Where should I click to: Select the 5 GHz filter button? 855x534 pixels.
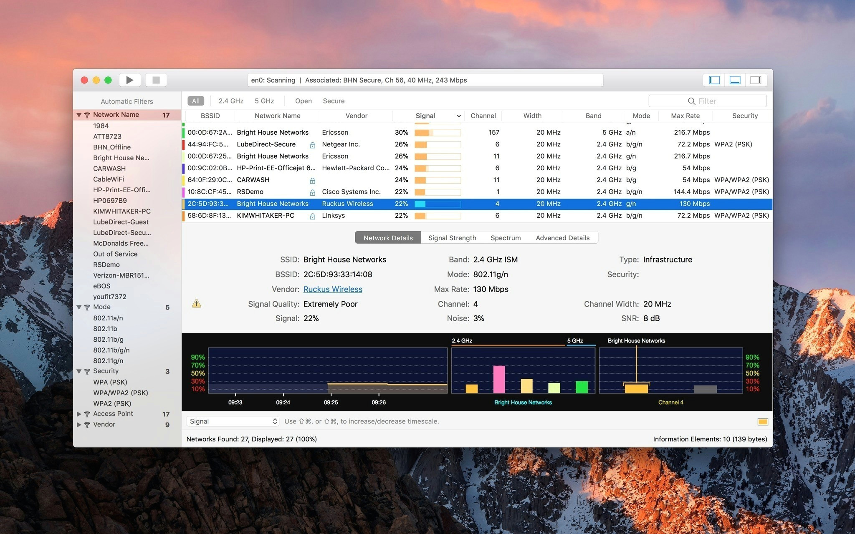tap(263, 100)
